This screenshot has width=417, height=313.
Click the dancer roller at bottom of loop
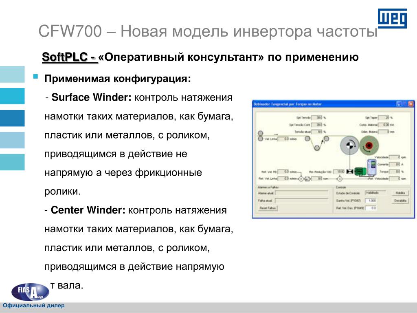tap(317, 148)
